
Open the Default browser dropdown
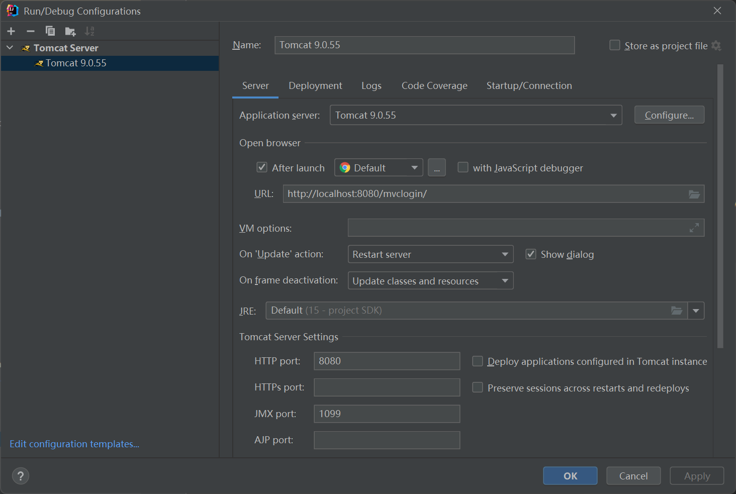379,168
